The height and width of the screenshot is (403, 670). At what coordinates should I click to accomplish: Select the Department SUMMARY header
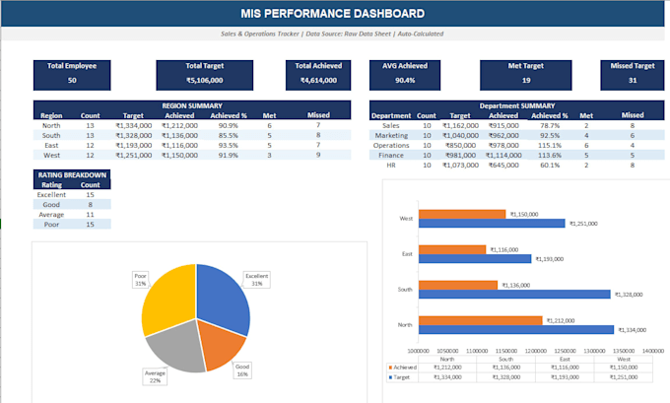pos(517,105)
